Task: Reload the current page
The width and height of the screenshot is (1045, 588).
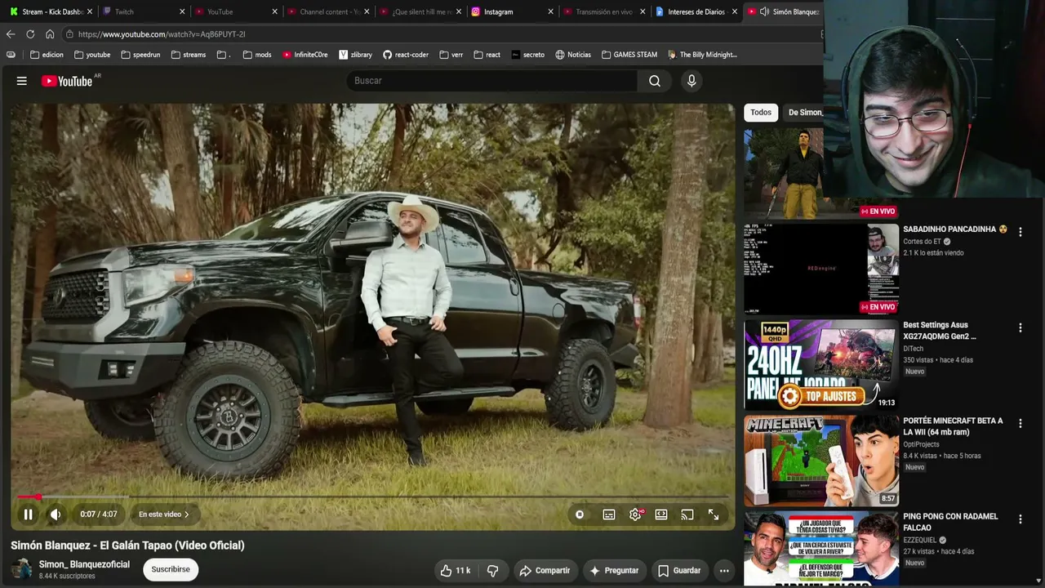Action: click(30, 34)
